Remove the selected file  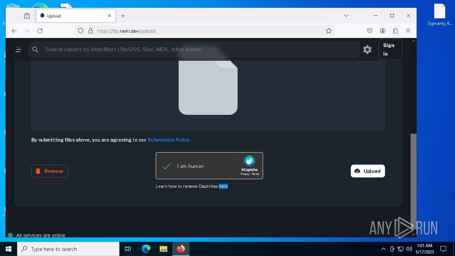click(49, 171)
